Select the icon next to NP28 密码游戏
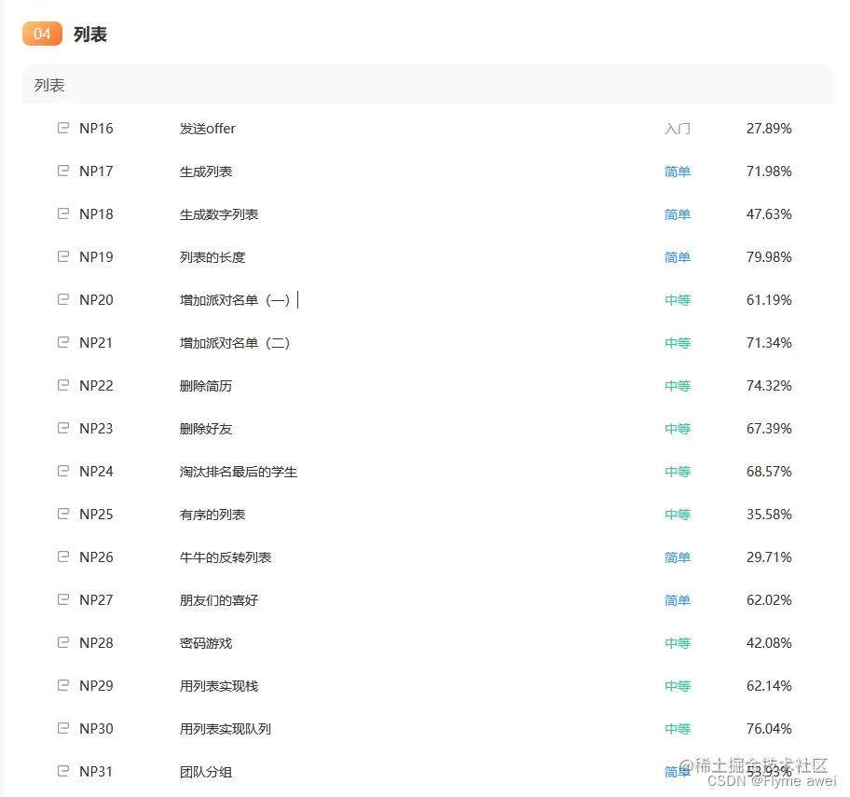Viewport: 850px width, 797px height. 63,642
